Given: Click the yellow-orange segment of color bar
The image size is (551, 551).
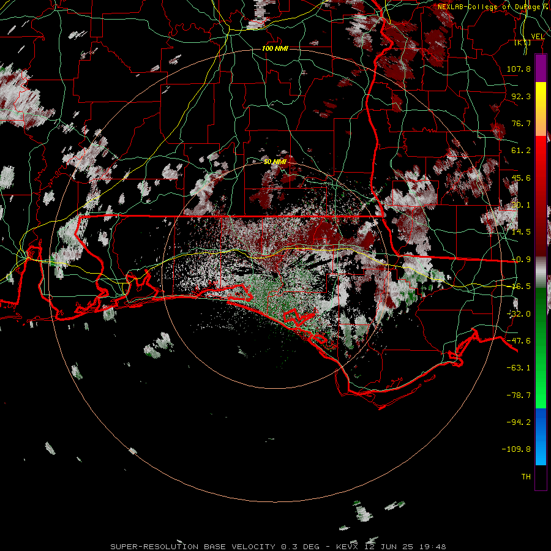Looking at the screenshot, I should (x=541, y=109).
